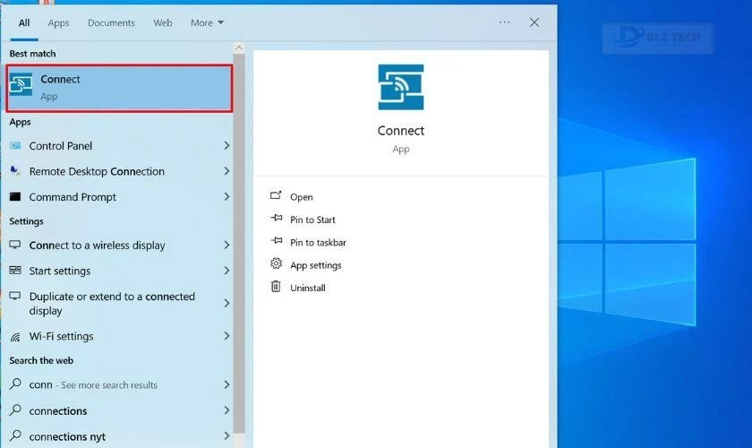The height and width of the screenshot is (448, 752).
Task: Expand connections web search arrow
Action: [x=226, y=410]
